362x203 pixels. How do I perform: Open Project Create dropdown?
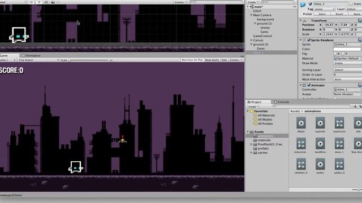tap(253, 107)
